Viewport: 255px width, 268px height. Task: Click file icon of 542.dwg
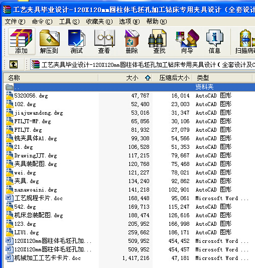click(10, 207)
